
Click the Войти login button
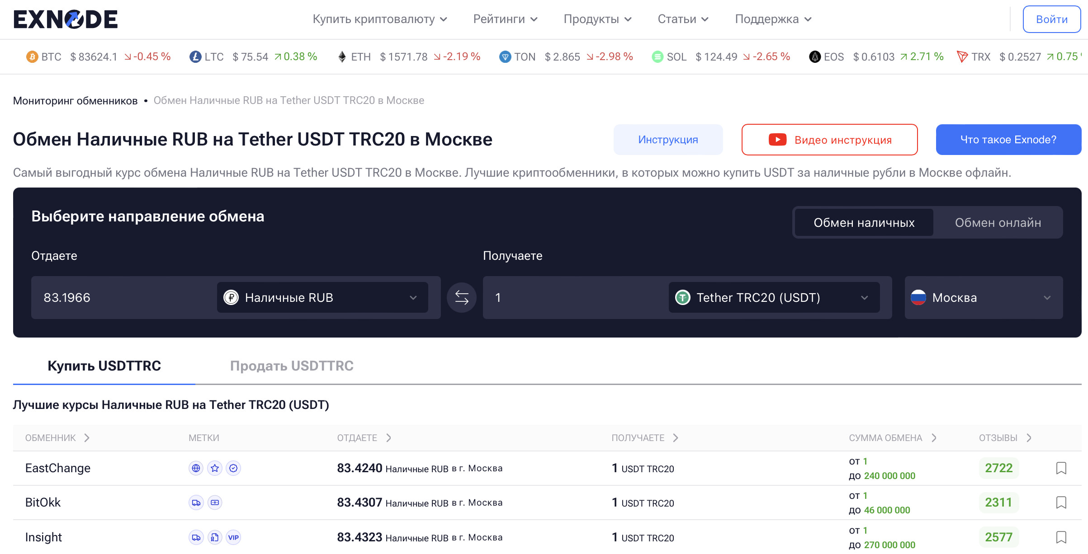click(1051, 19)
